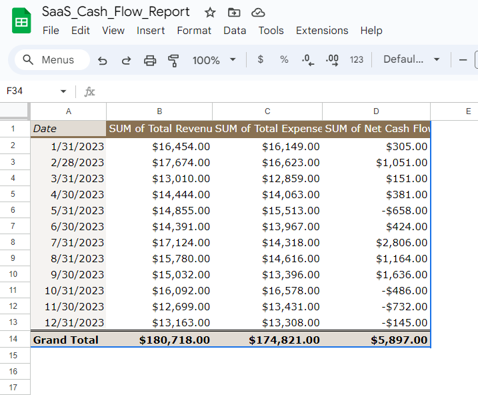Select the $2,806.00 net cash flow cell
This screenshot has height=395, width=478.
(376, 242)
